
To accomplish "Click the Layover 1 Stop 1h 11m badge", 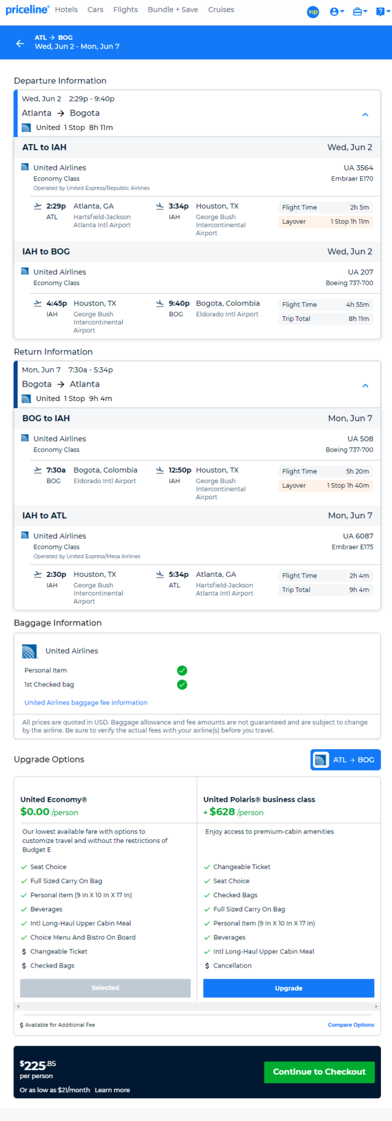I will coord(325,222).
